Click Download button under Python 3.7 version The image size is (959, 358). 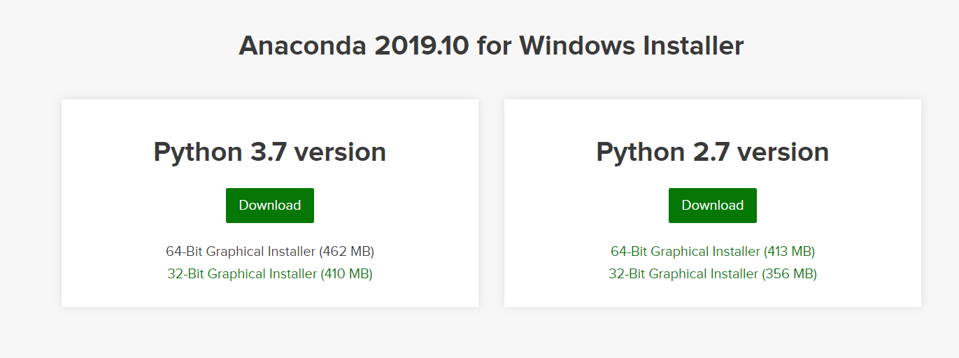coord(269,206)
